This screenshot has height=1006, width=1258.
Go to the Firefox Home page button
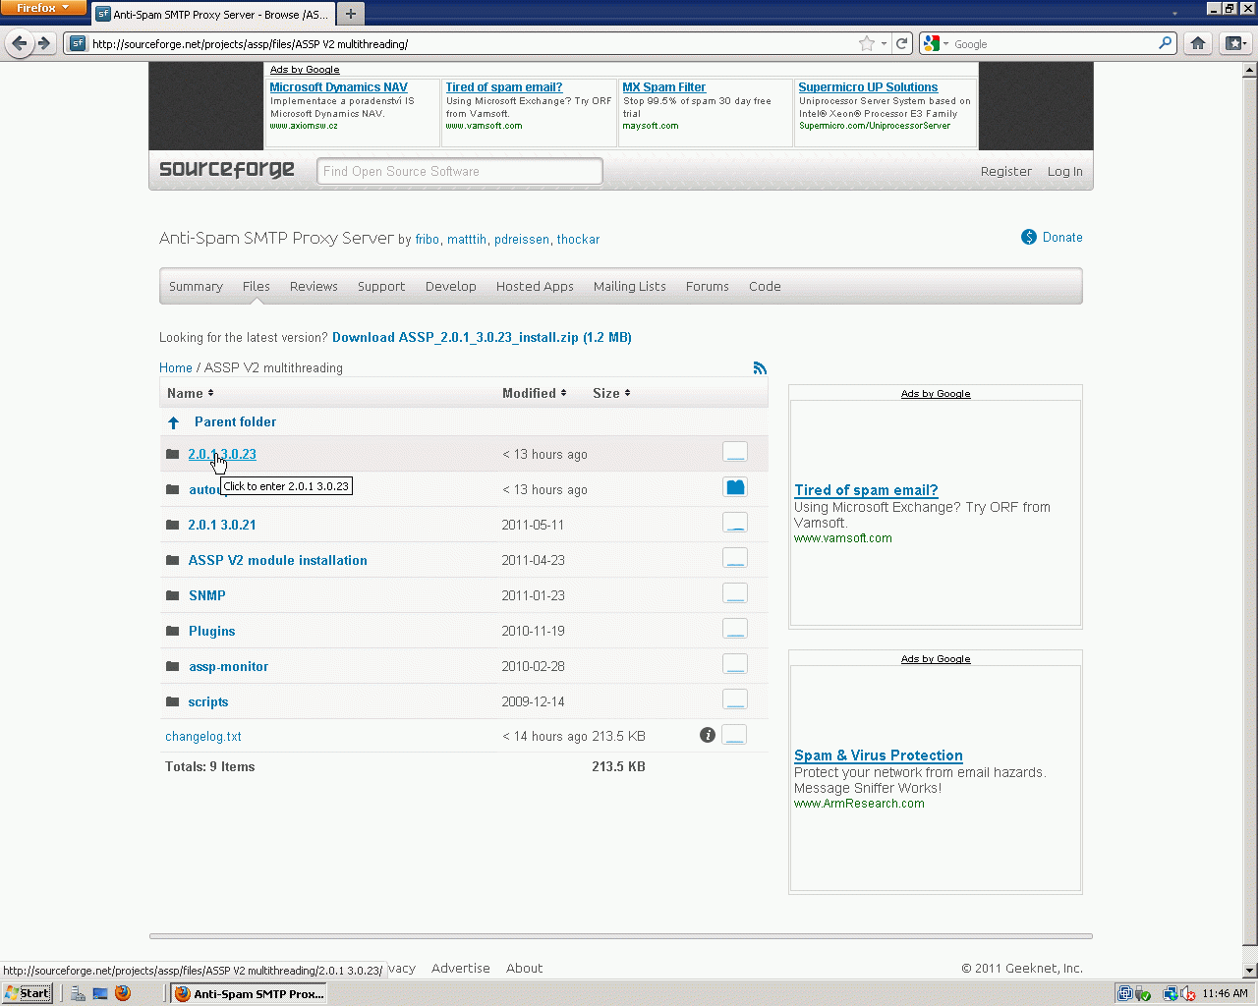click(1197, 43)
